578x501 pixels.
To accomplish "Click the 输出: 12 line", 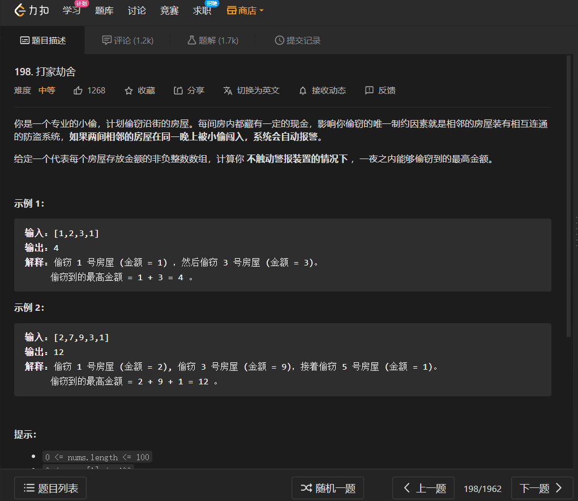I will [44, 352].
